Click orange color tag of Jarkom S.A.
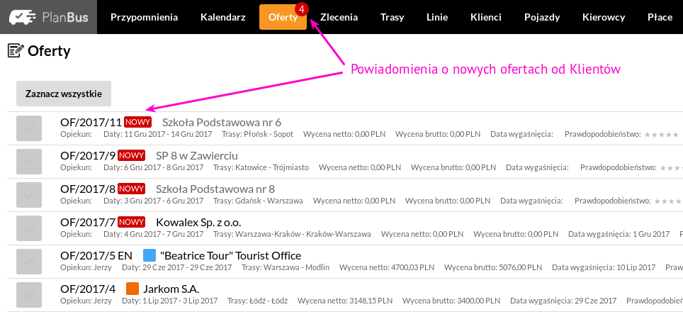Image resolution: width=683 pixels, height=312 pixels. [132, 289]
